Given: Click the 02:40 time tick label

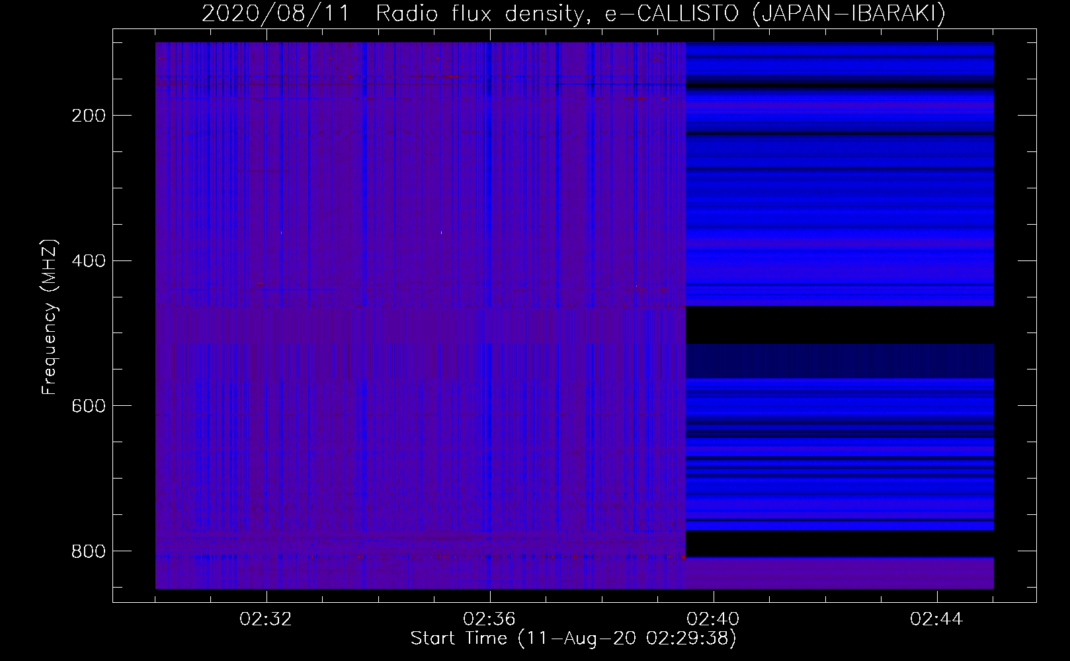Looking at the screenshot, I should coord(714,619).
